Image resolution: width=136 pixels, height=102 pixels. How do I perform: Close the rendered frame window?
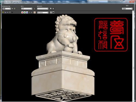[x=132, y=2]
